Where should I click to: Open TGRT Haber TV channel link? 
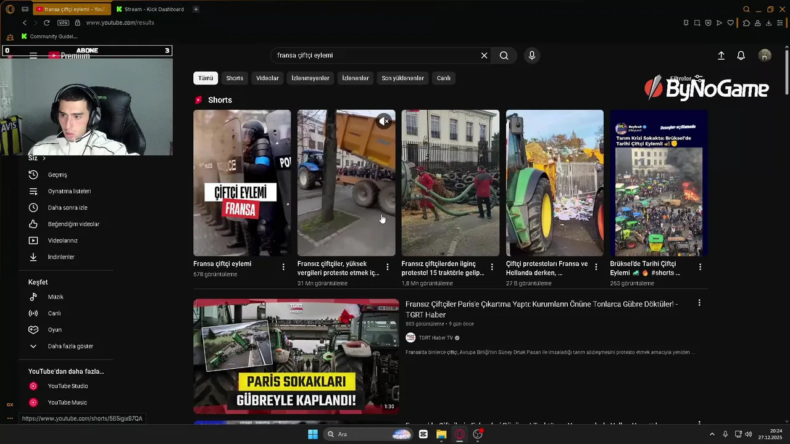pos(436,338)
